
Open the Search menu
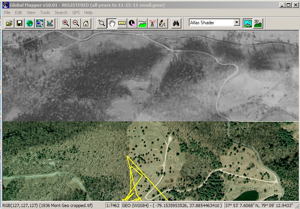click(x=61, y=13)
